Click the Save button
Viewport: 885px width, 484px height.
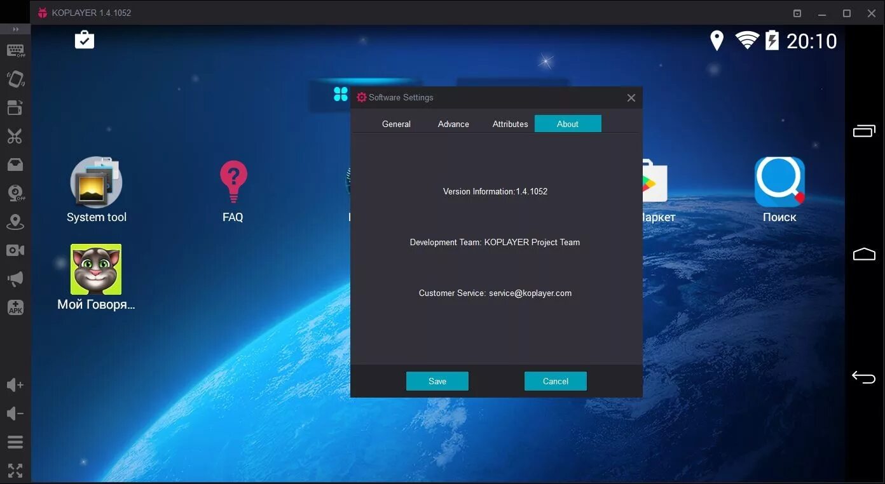click(437, 381)
